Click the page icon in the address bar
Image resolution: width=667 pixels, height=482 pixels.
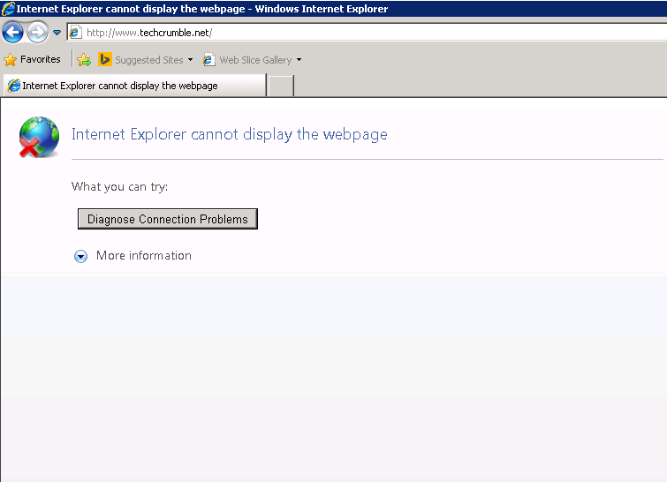75,33
